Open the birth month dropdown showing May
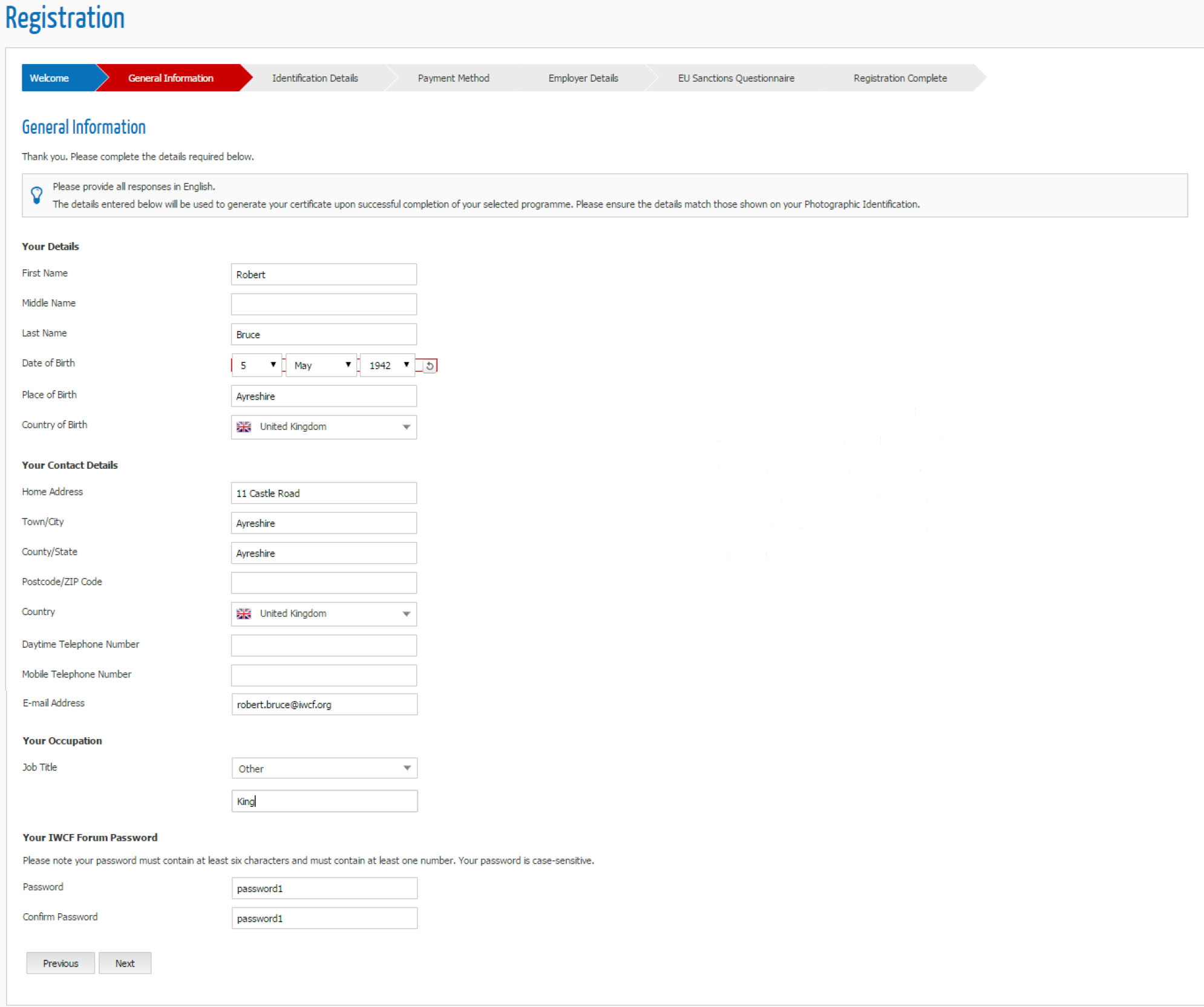The image size is (1204, 1007). (x=321, y=365)
